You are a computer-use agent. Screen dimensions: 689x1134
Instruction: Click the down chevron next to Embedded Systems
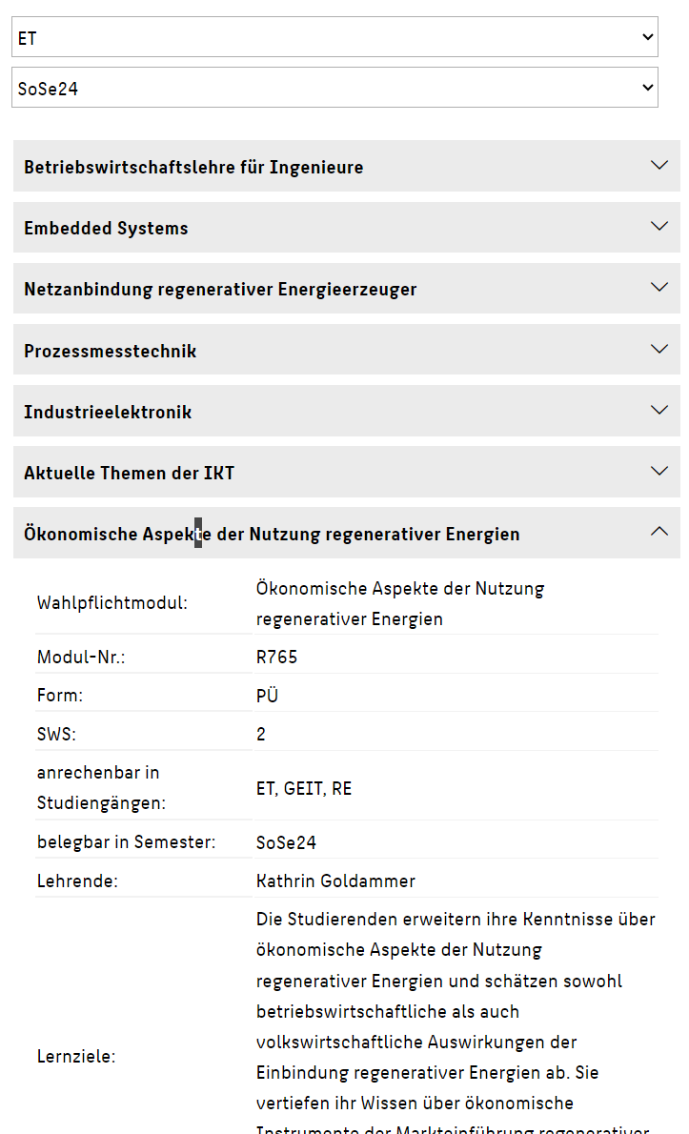pos(659,226)
